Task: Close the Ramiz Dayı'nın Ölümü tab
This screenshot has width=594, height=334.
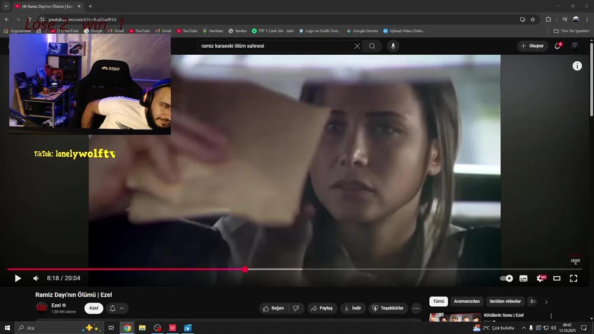Action: pos(79,6)
